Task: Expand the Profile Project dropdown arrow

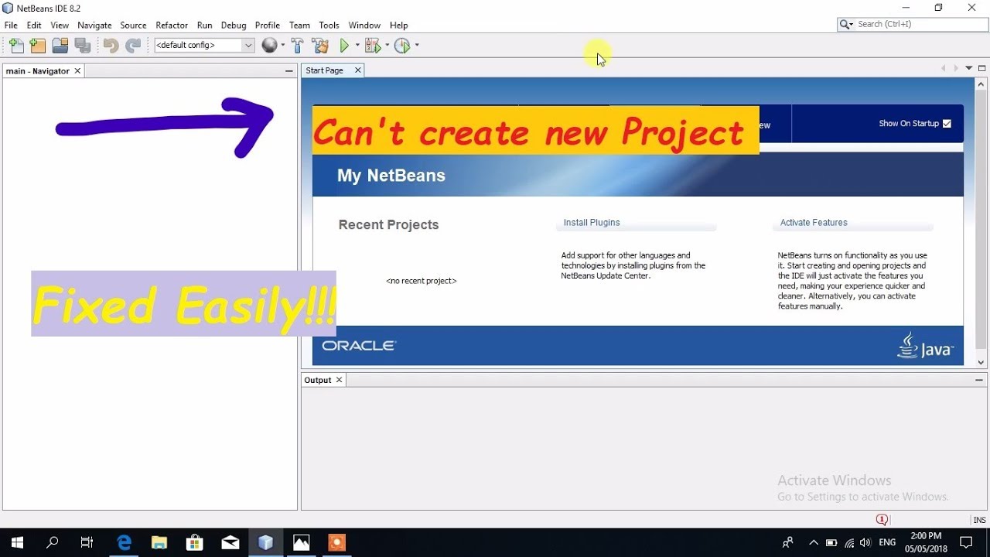Action: (x=417, y=46)
